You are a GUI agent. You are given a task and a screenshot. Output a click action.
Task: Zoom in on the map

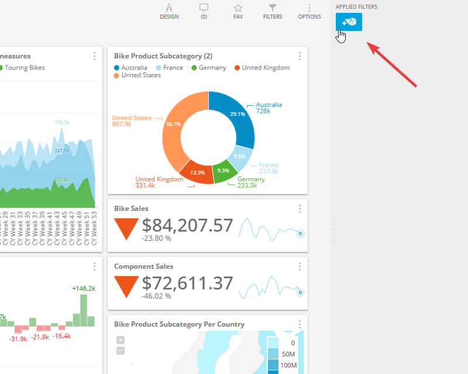(121, 340)
